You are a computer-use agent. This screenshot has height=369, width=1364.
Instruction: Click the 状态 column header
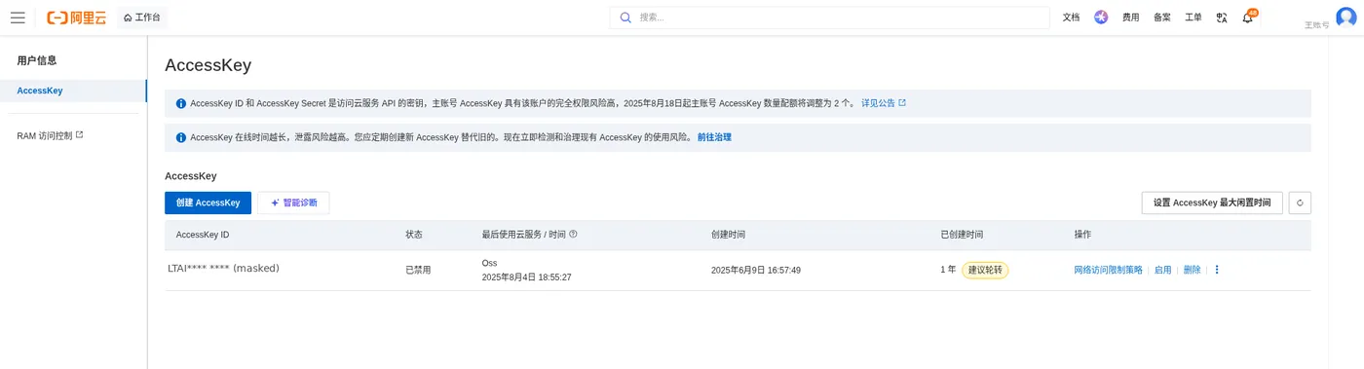pyautogui.click(x=414, y=235)
